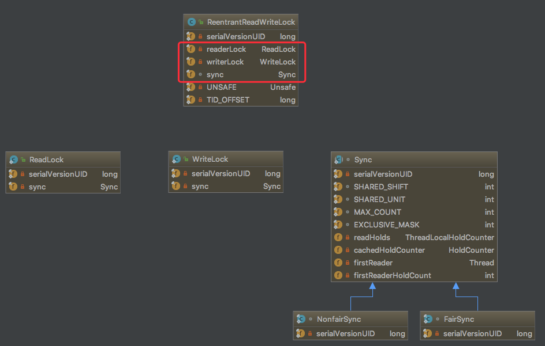The height and width of the screenshot is (346, 545).
Task: Select the readerLock field name
Action: [x=226, y=50]
